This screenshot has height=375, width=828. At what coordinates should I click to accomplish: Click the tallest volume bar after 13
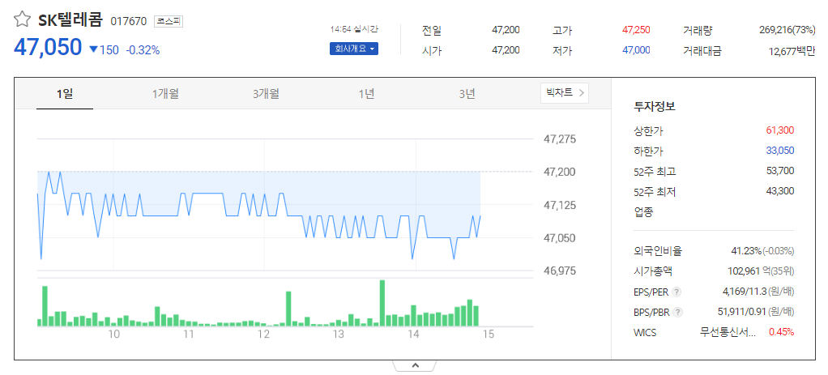pyautogui.click(x=382, y=303)
